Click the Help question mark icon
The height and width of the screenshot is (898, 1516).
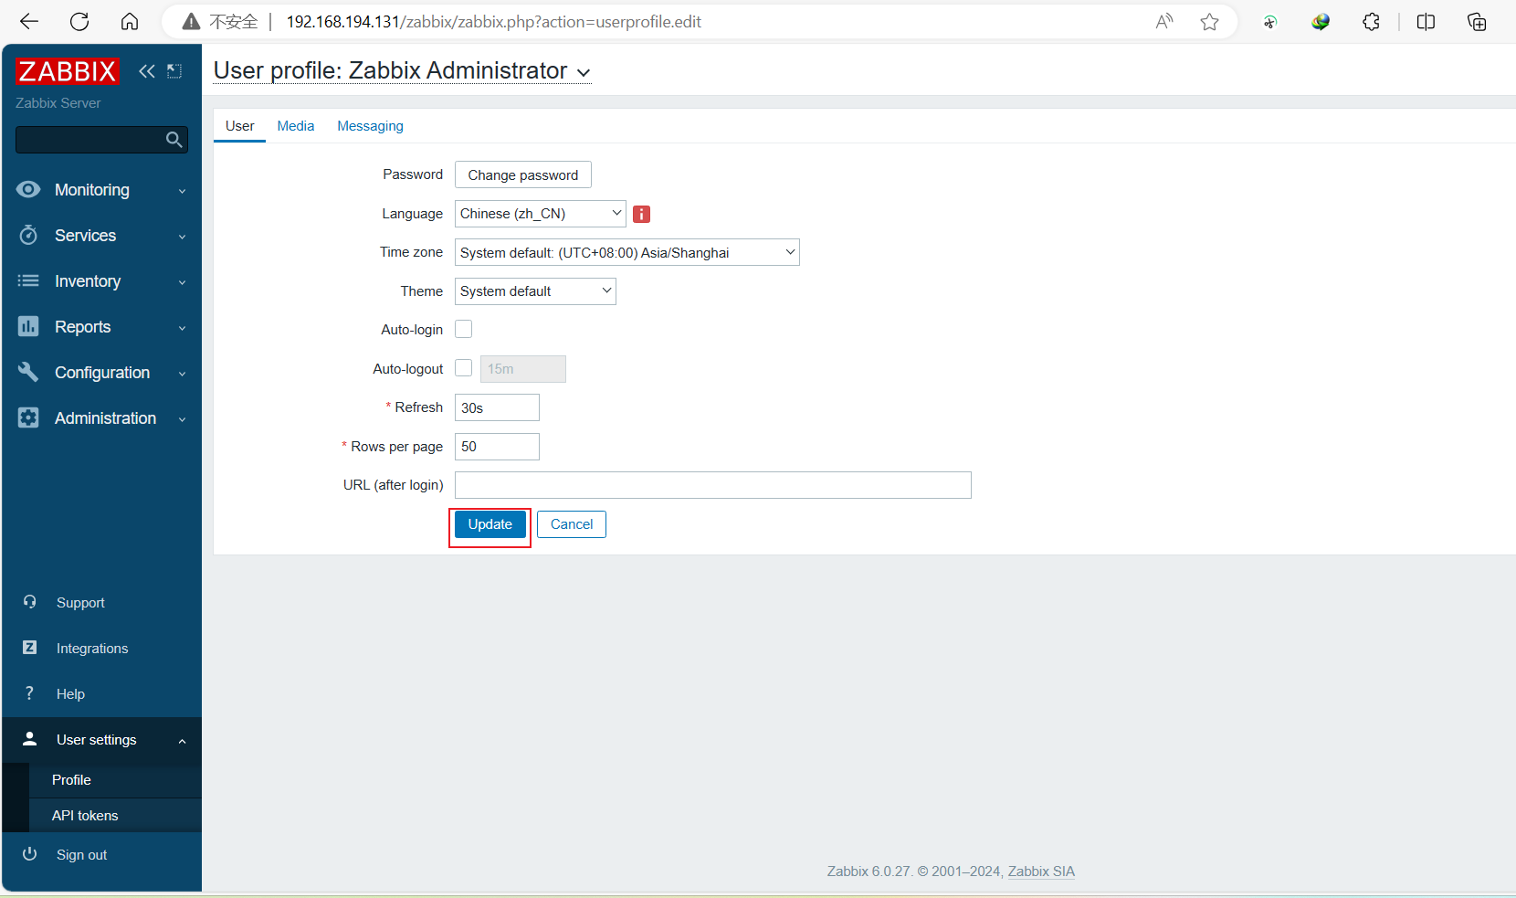(30, 693)
